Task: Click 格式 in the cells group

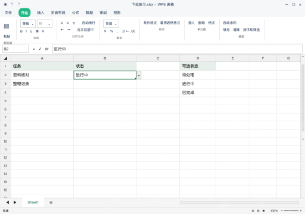Action: click(x=211, y=23)
